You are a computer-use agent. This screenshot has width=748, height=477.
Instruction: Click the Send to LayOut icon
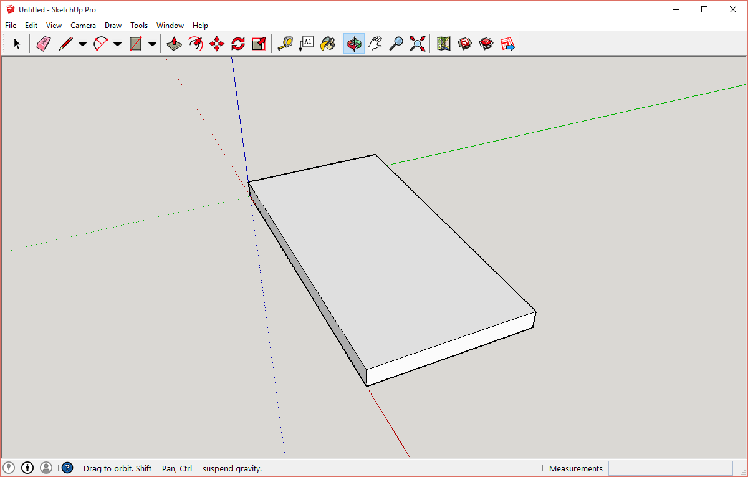507,44
